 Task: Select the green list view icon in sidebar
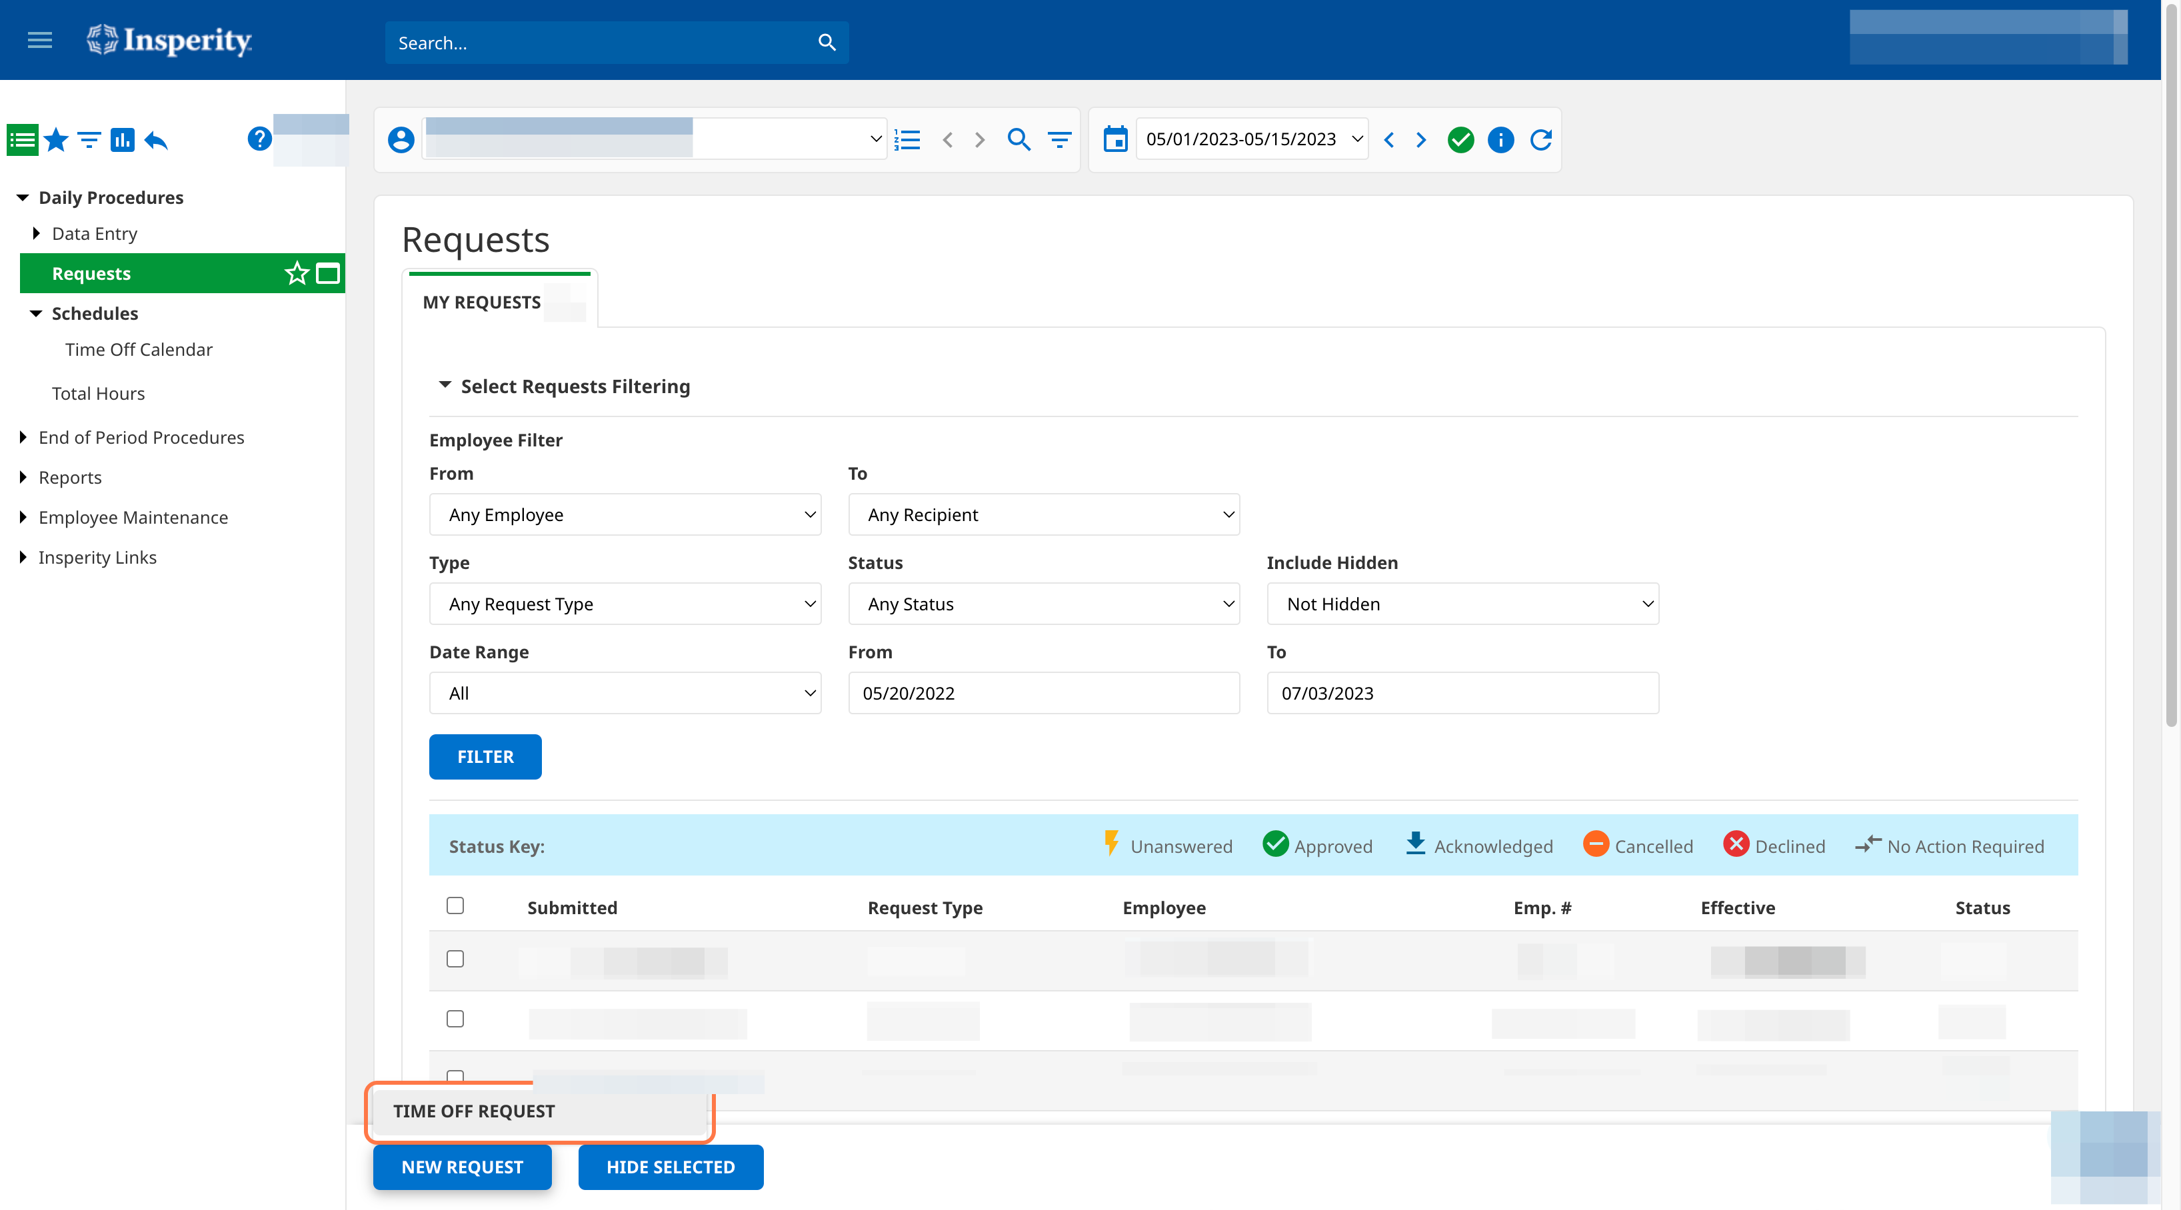point(22,140)
